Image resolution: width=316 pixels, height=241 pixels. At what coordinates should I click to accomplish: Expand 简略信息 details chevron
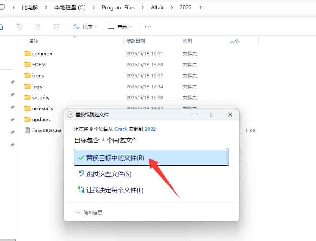pyautogui.click(x=78, y=212)
